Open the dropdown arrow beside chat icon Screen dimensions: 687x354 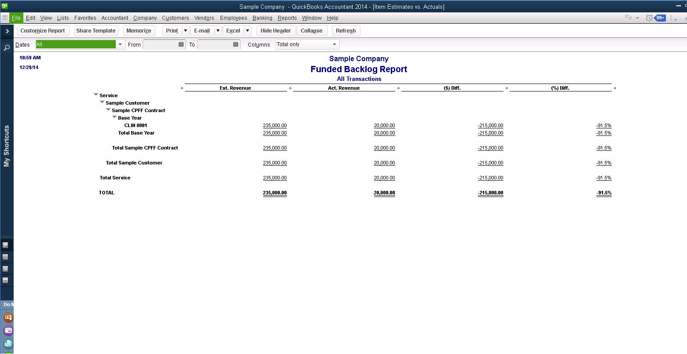click(x=637, y=18)
